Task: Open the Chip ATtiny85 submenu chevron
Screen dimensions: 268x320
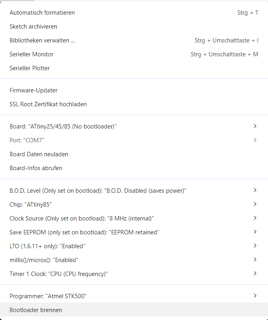Action: pos(255,204)
